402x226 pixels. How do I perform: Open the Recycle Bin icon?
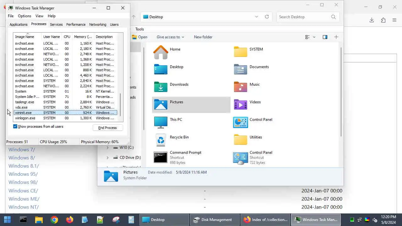tap(160, 140)
